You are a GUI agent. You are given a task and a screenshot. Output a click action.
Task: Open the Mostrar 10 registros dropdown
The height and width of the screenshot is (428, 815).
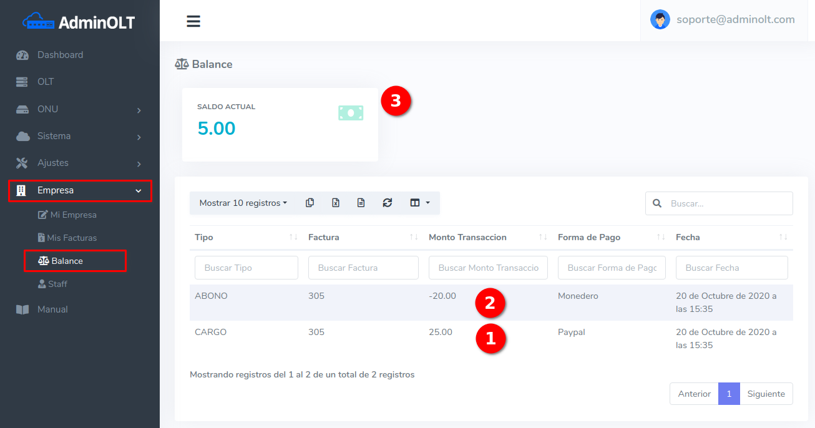[243, 203]
